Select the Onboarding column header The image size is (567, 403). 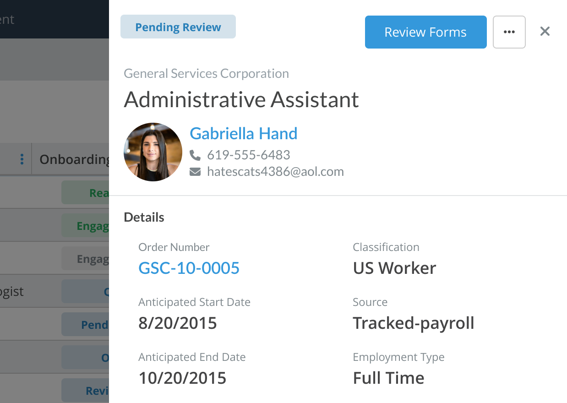pos(74,159)
